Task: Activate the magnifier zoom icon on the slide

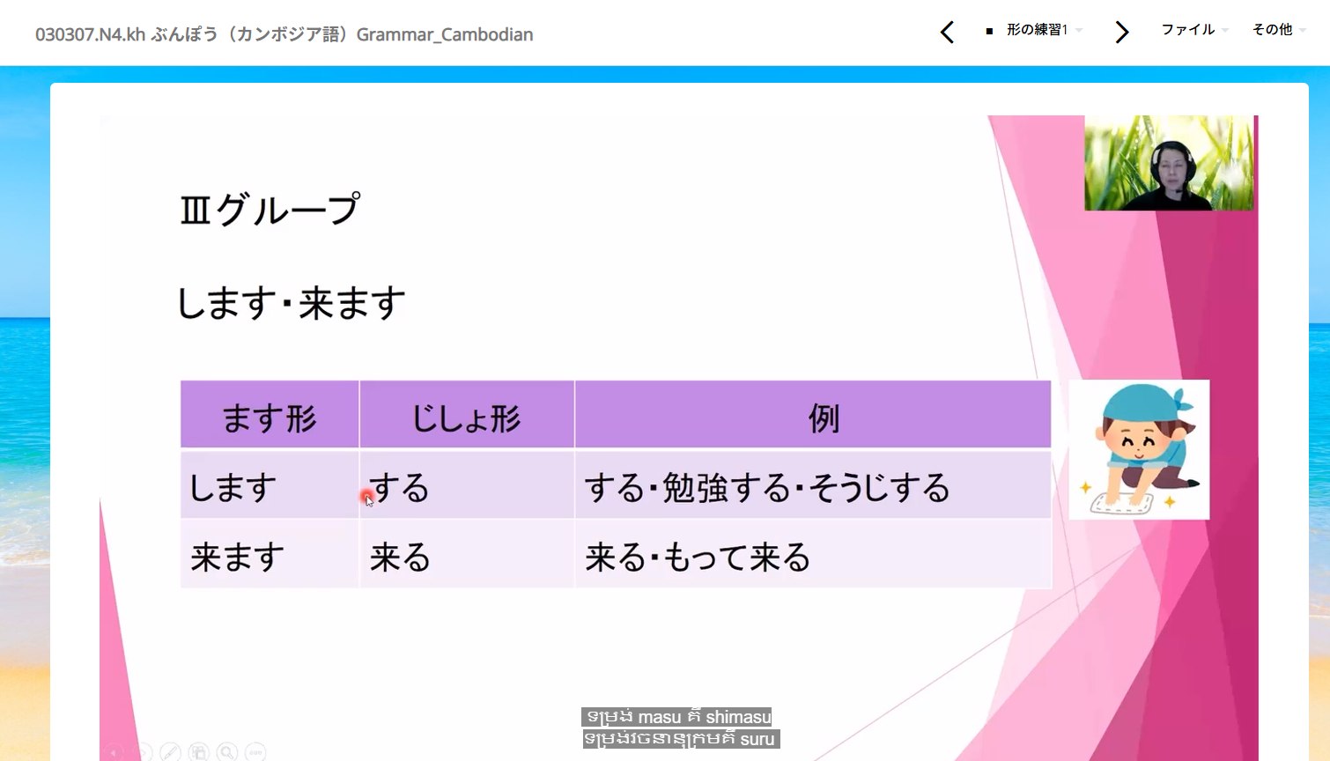Action: click(x=227, y=752)
